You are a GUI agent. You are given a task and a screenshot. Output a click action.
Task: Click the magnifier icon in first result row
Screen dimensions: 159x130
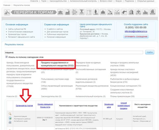10,114
